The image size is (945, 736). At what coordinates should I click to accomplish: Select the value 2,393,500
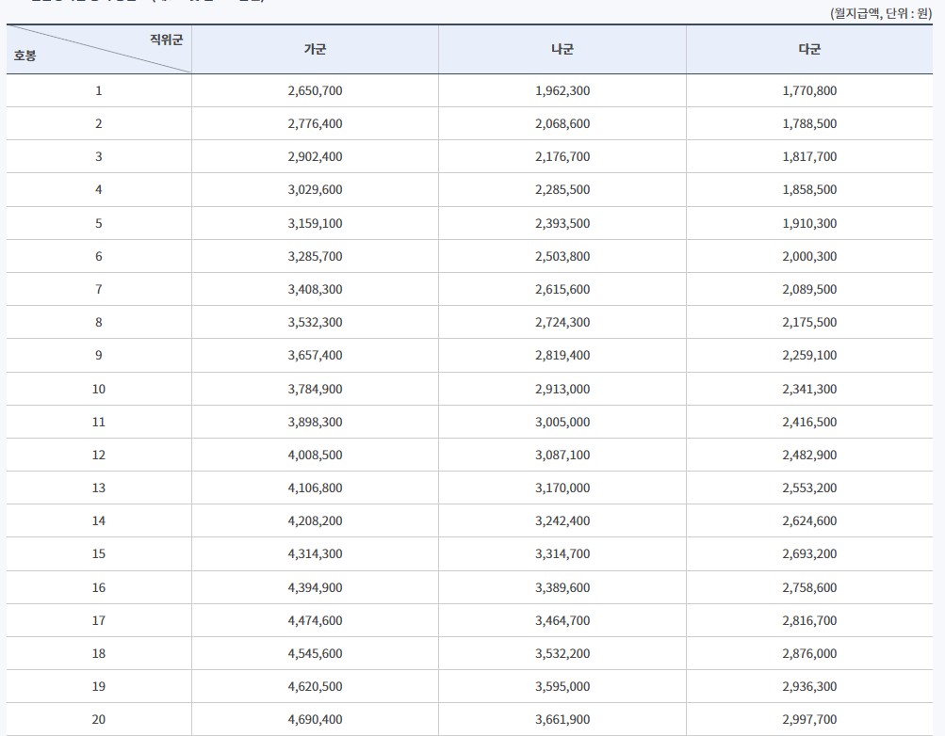click(x=562, y=223)
